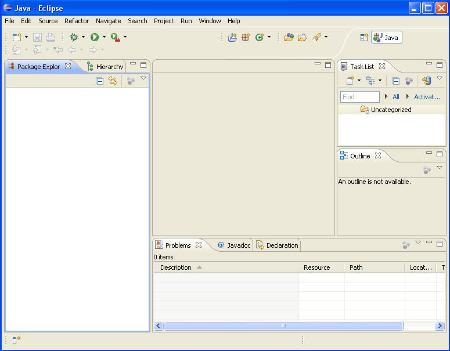This screenshot has width=450, height=351.
Task: Click the Open Type toolbar icon
Action: [x=289, y=37]
